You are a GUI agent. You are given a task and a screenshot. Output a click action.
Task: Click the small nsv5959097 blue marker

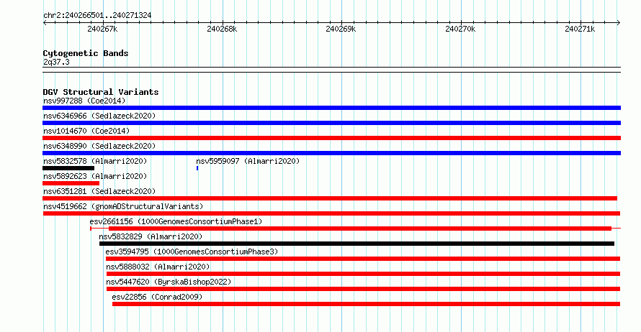pos(197,168)
